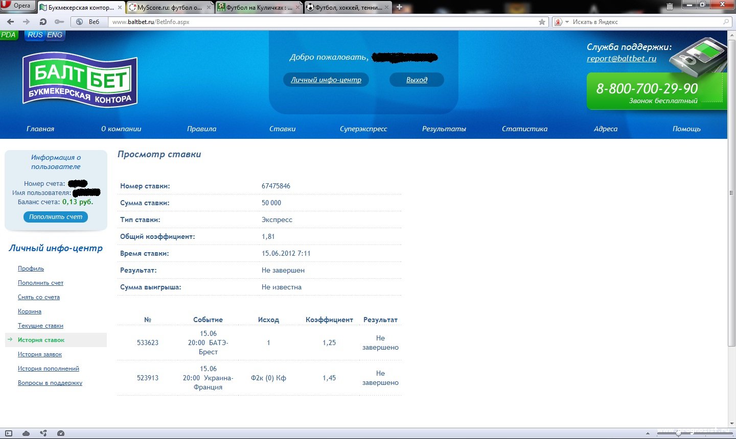Bookmark the page with the star icon
Image resolution: width=736 pixels, height=439 pixels.
pyautogui.click(x=542, y=22)
